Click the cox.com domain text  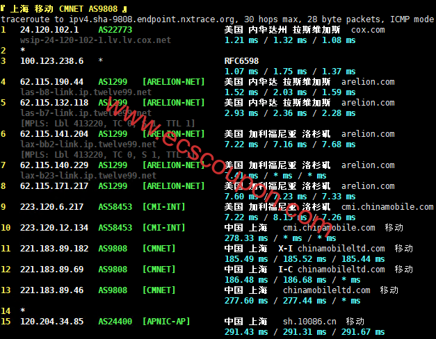click(x=368, y=30)
